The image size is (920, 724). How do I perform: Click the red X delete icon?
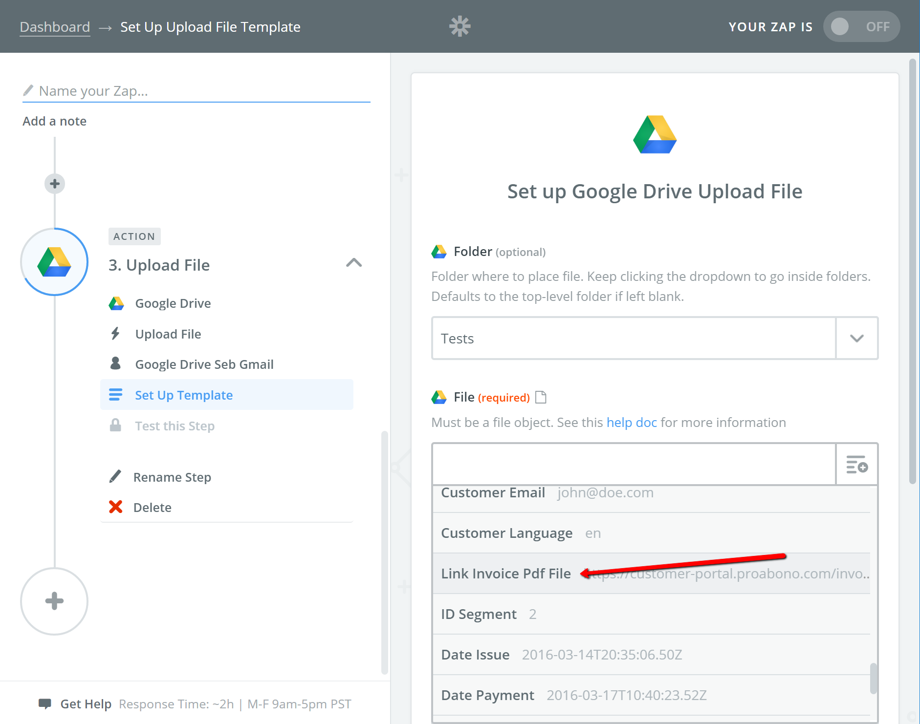(x=115, y=507)
